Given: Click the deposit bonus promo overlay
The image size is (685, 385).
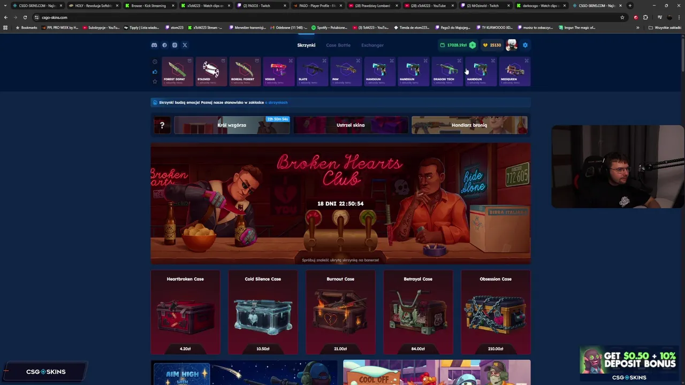Looking at the screenshot, I should pos(629,364).
